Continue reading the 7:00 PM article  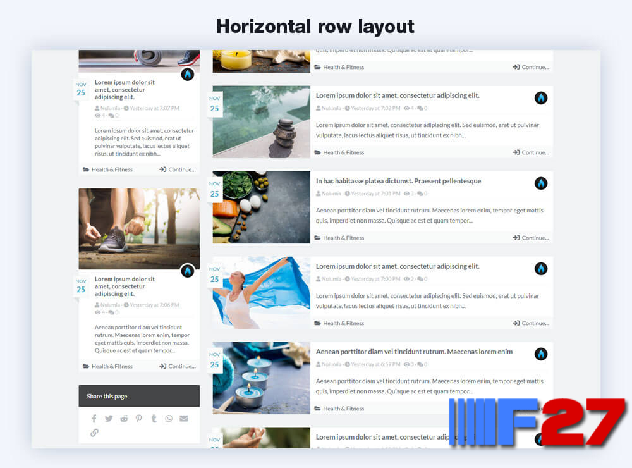tap(531, 323)
